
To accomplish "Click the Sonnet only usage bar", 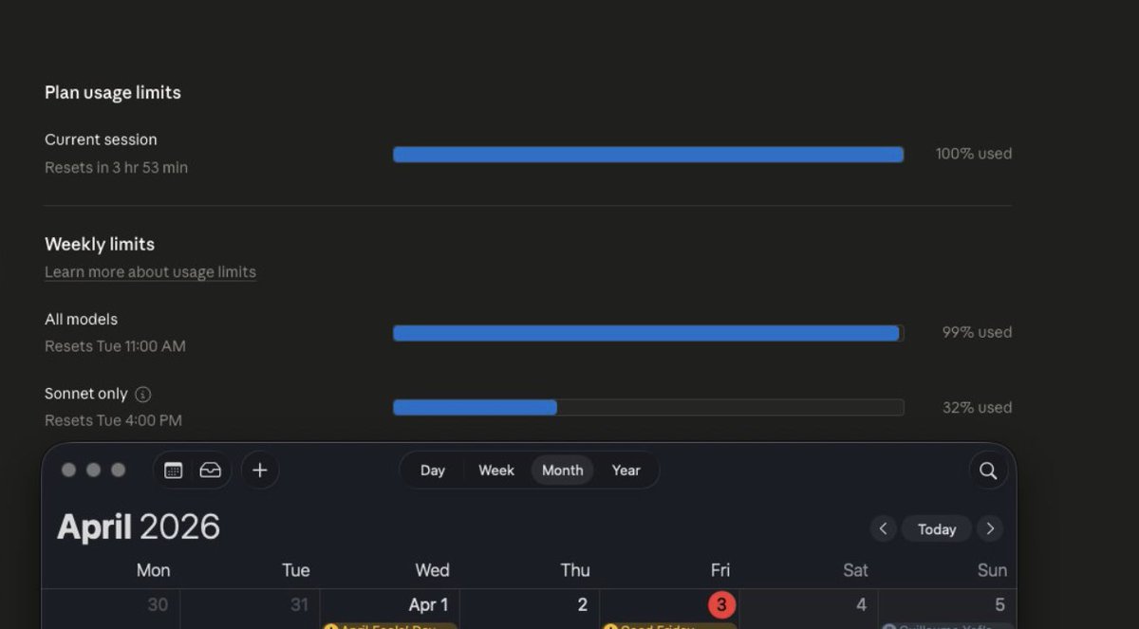I will [648, 407].
